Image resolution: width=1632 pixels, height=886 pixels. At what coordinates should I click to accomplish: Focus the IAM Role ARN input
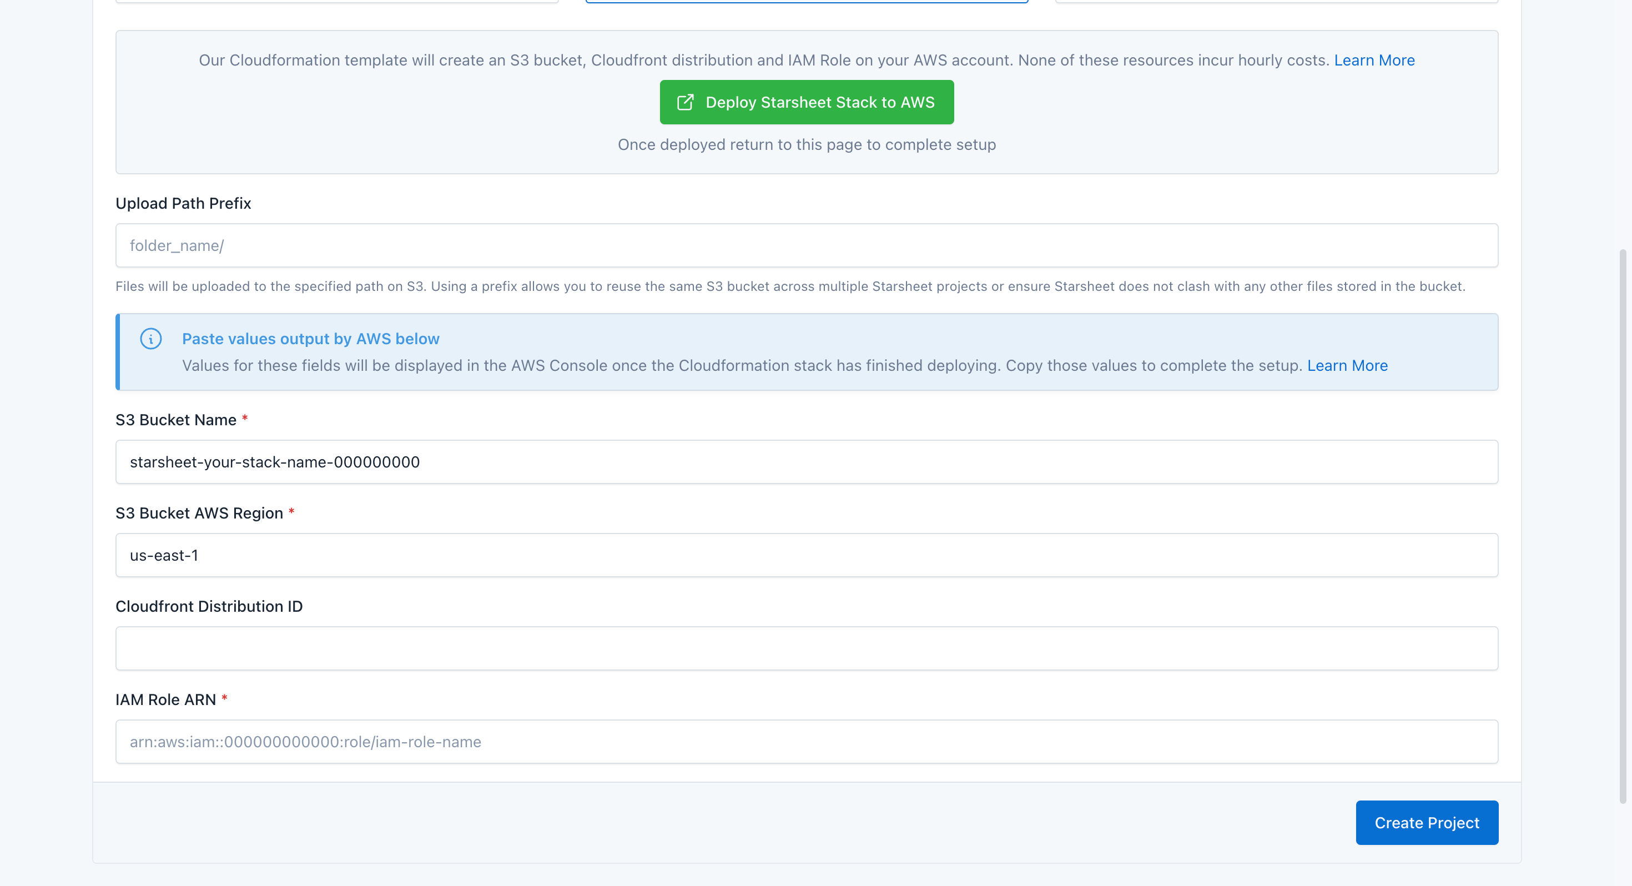[806, 742]
